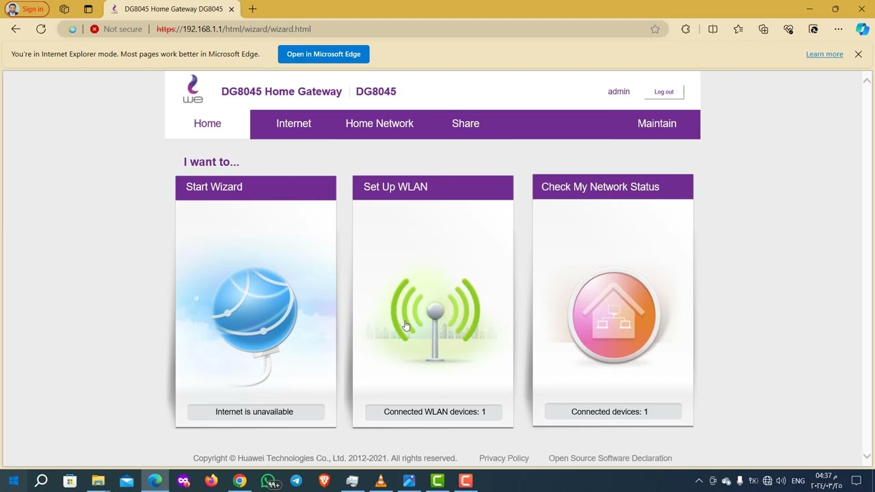Screen dimensions: 875x492
Task: Click the Internet Explorer mode icon in address bar
Action: (72, 29)
